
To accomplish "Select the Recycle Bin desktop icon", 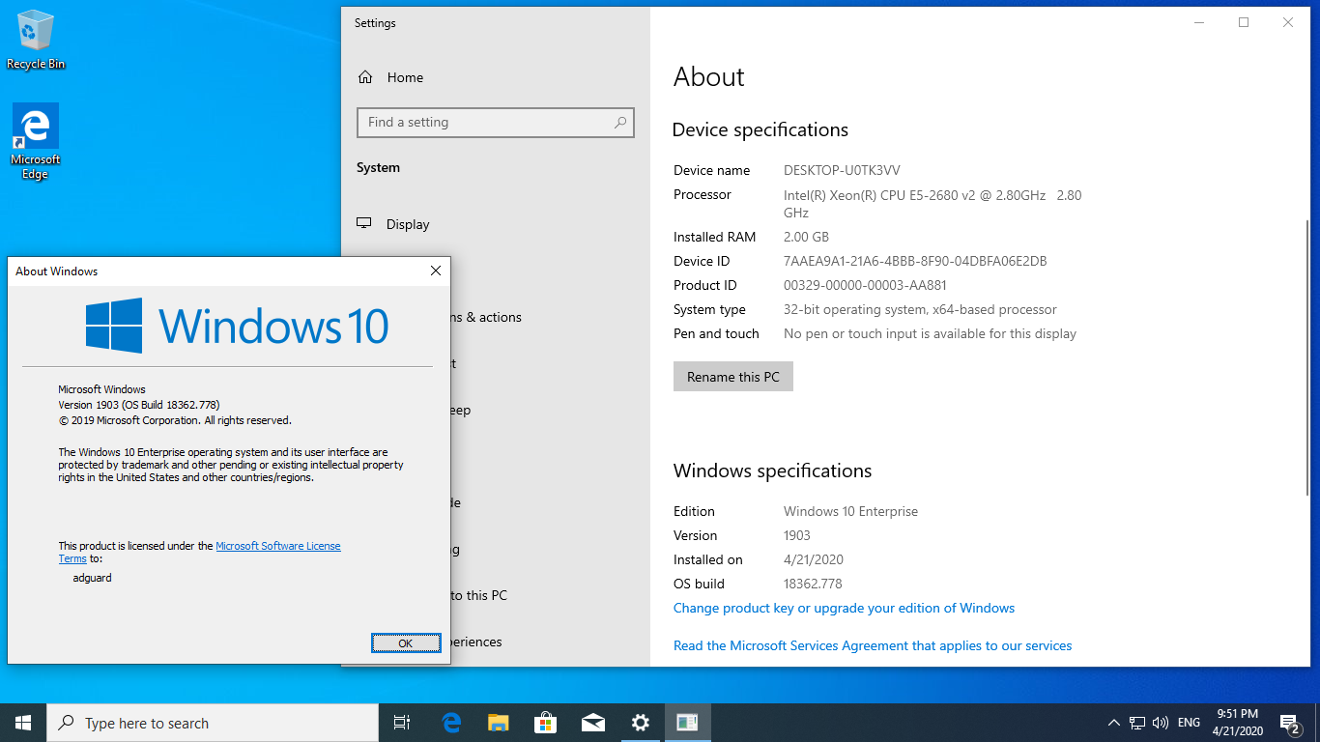I will coord(36,40).
